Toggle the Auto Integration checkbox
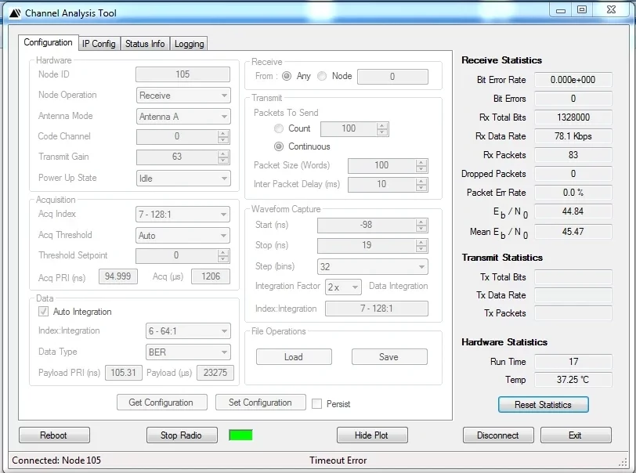 click(44, 312)
